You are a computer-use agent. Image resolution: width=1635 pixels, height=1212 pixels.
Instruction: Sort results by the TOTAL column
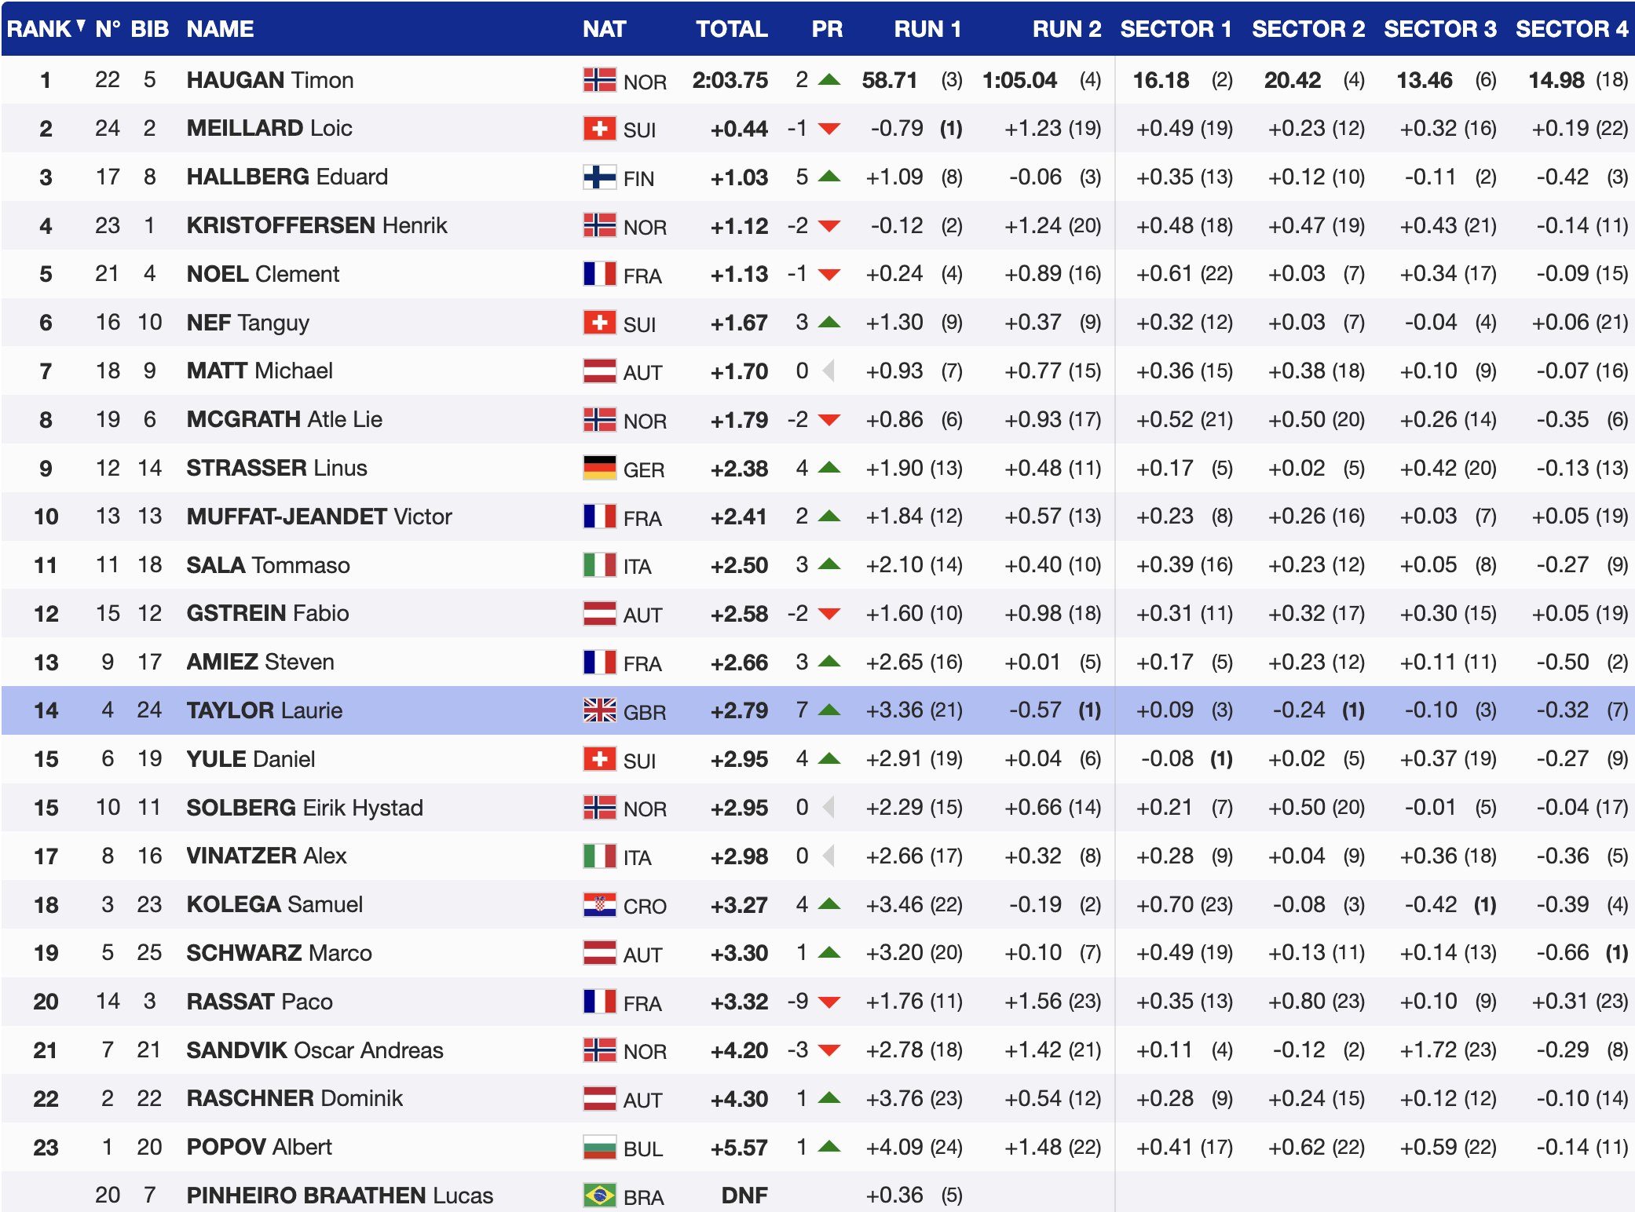731,29
